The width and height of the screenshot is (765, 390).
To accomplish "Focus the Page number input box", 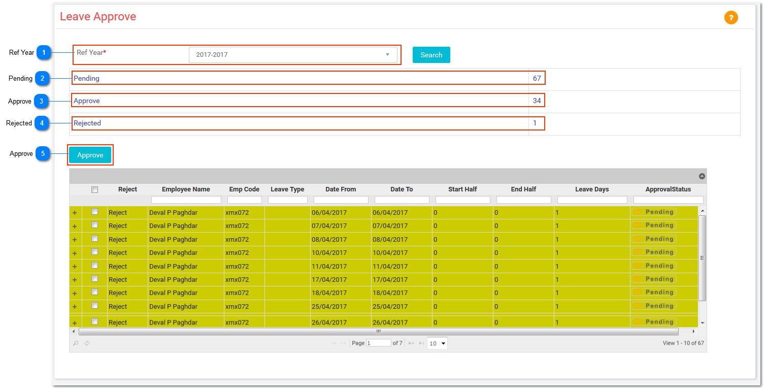I will click(x=379, y=343).
